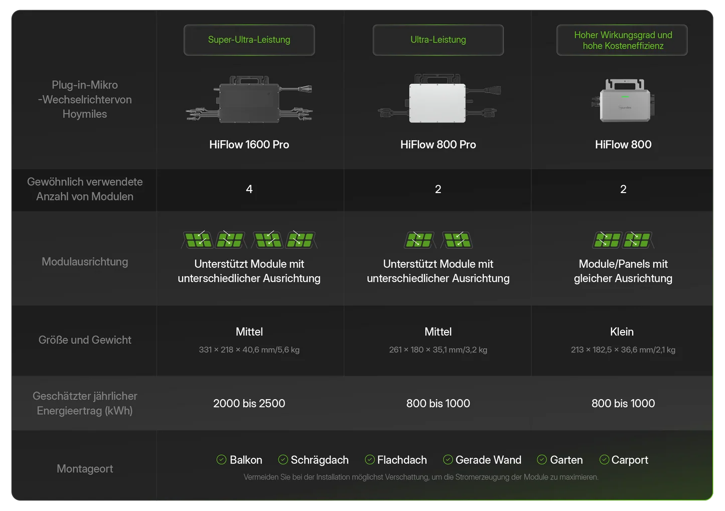Click the checkmark icon next to Garten
Image resolution: width=725 pixels, height=511 pixels.
(542, 459)
